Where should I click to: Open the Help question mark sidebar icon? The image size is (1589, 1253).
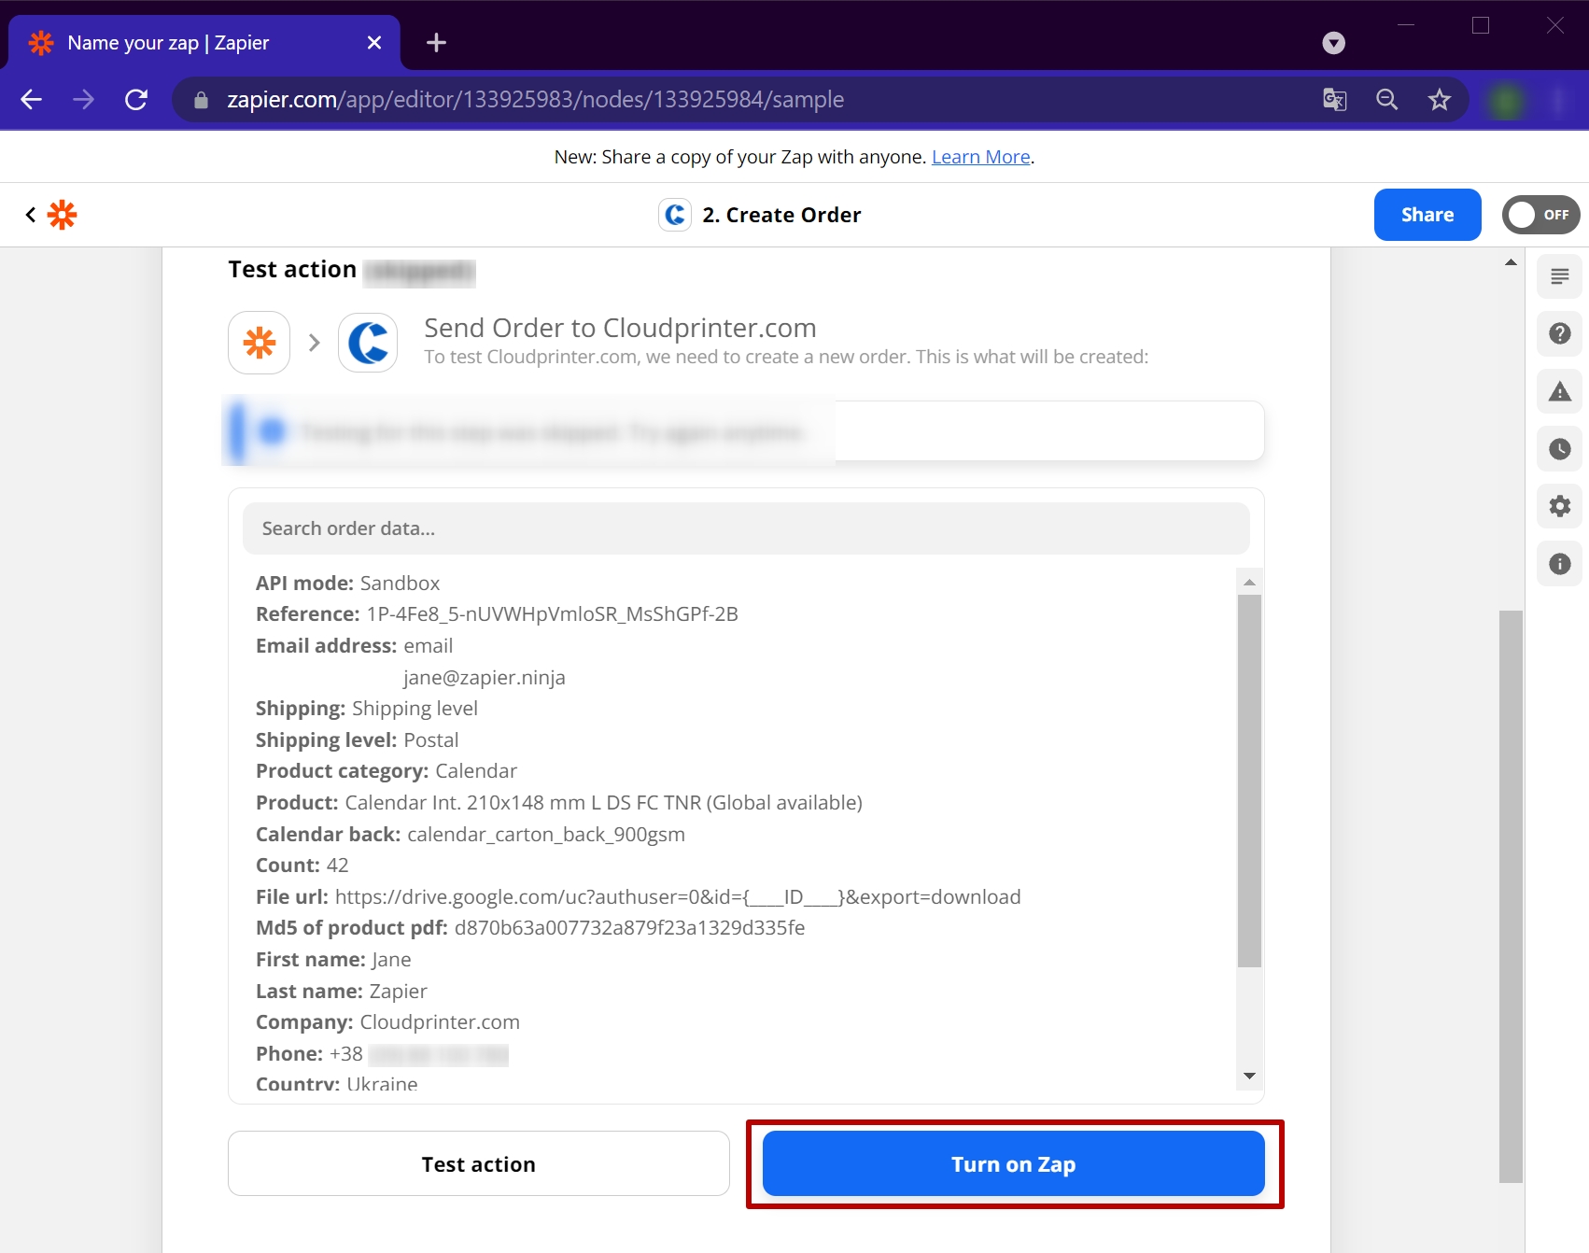coord(1559,333)
